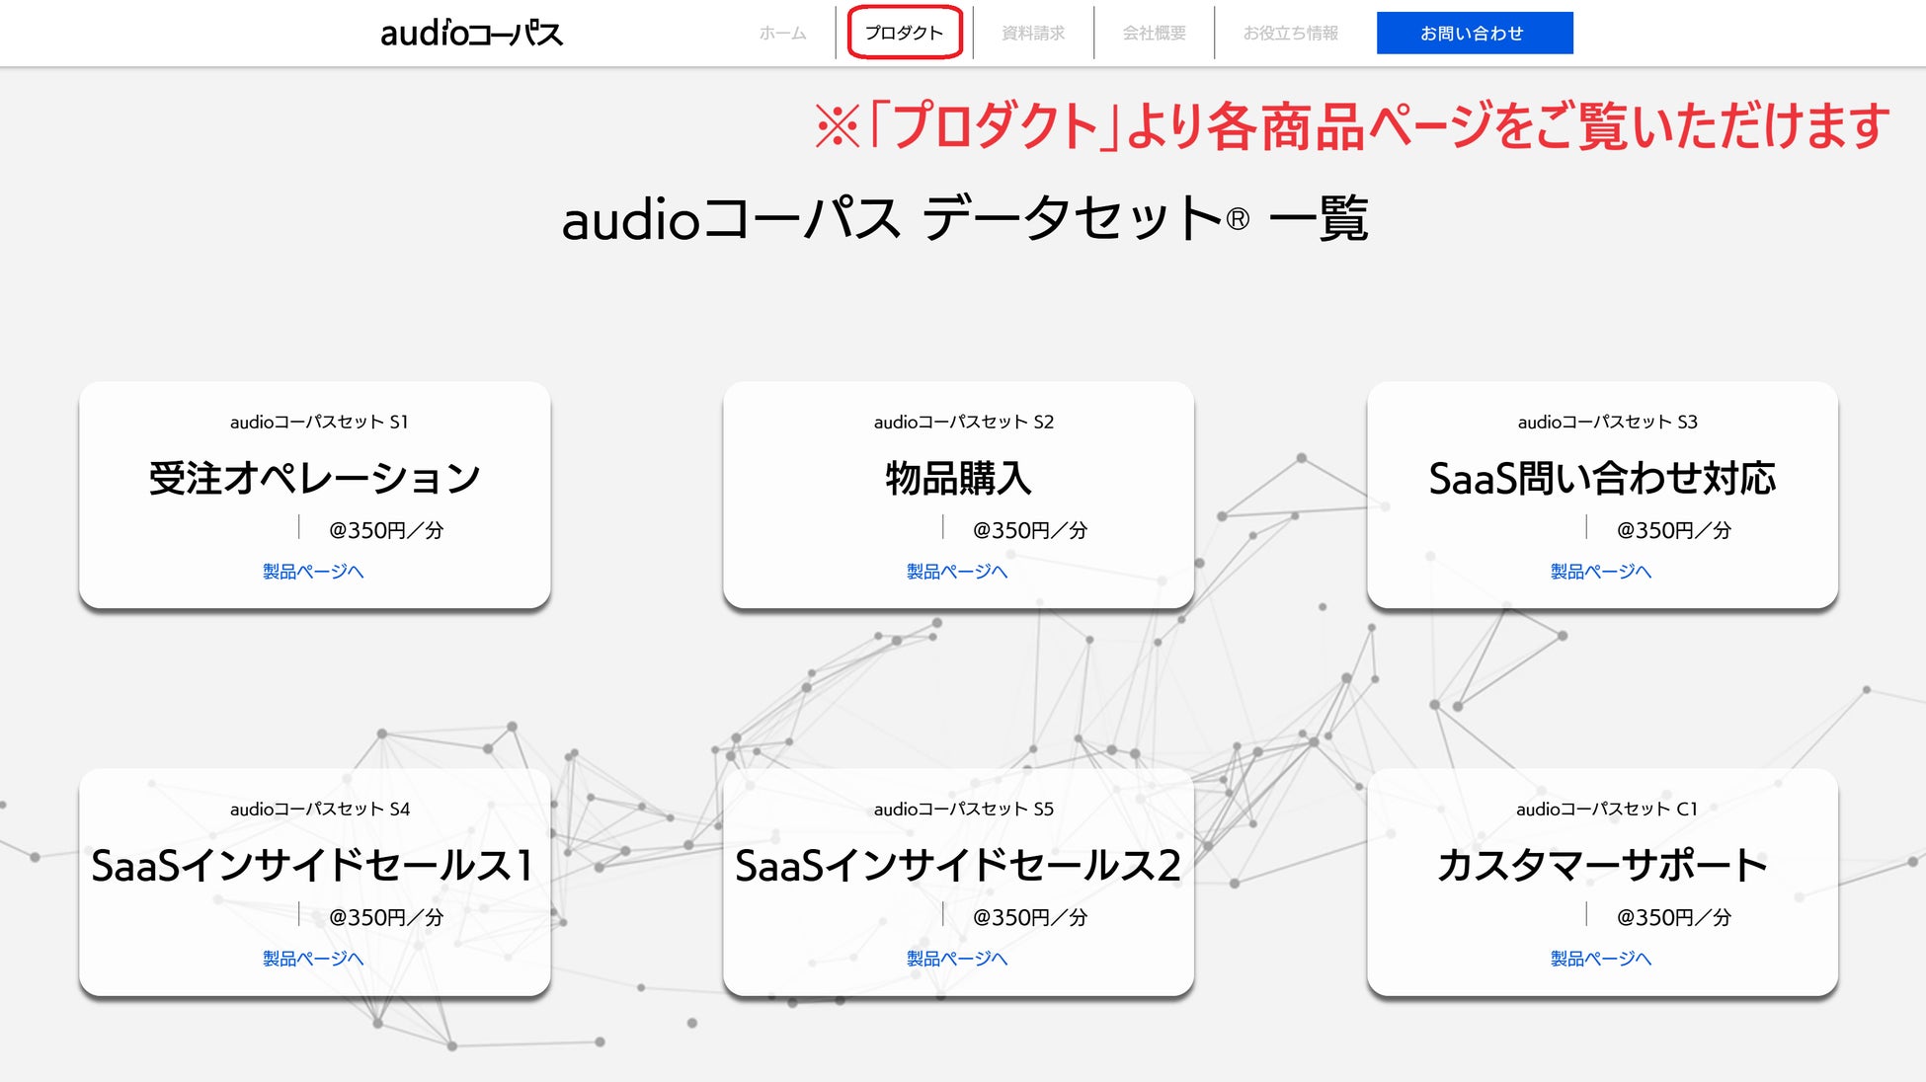The width and height of the screenshot is (1926, 1082).
Task: Click the カスタマーサポート card title
Action: click(1602, 866)
